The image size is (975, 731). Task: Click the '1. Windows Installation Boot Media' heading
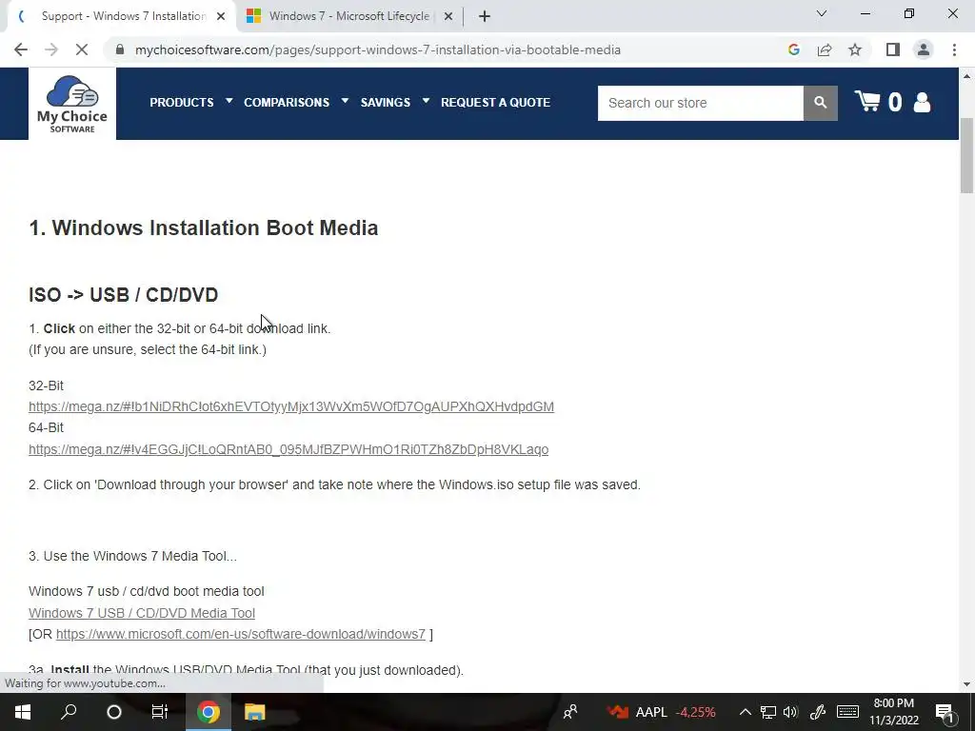(x=204, y=228)
